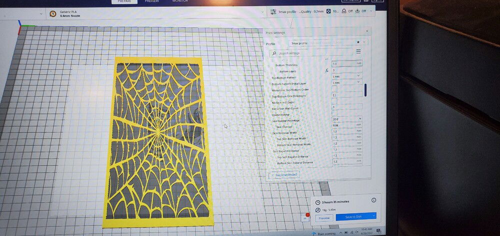Click the settings list scrollbar handle
Screen dimensions: 500x236
(365, 90)
